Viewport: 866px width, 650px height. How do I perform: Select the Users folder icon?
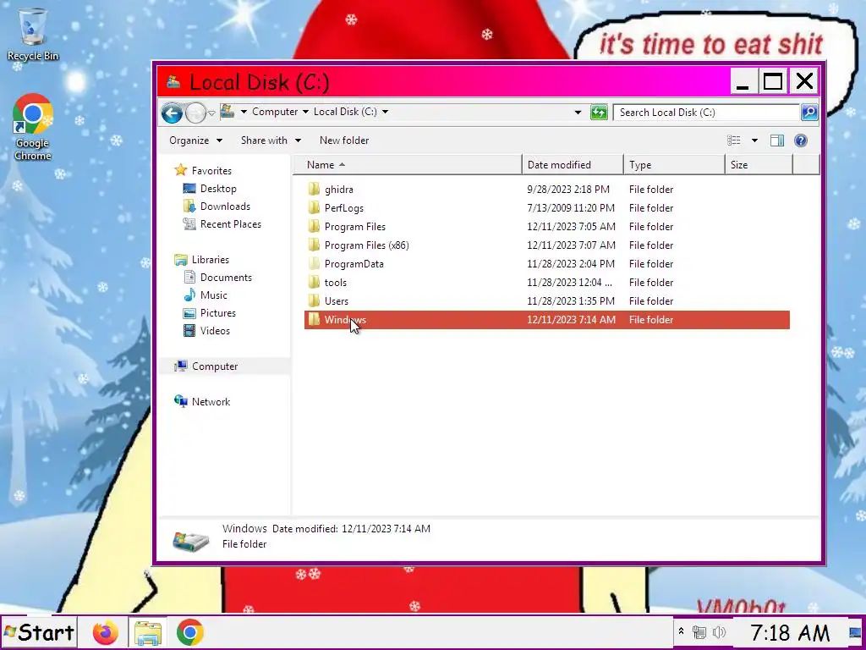coord(314,300)
